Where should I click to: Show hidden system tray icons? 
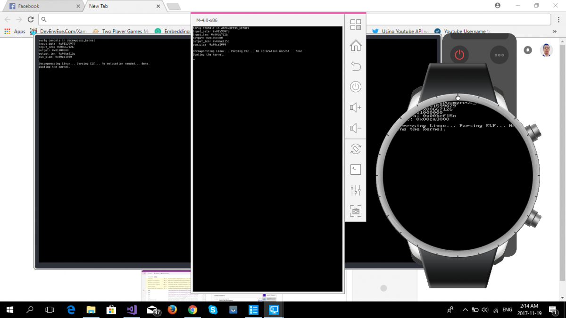(x=465, y=310)
